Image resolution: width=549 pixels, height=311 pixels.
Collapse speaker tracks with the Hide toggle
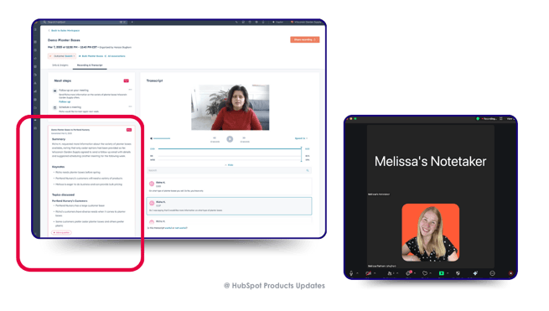coord(229,164)
